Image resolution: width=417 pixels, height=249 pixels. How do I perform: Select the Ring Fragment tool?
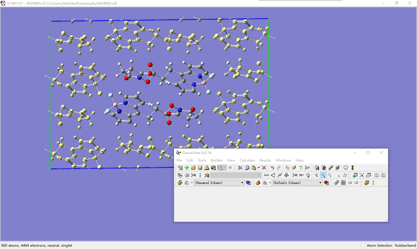(187, 175)
